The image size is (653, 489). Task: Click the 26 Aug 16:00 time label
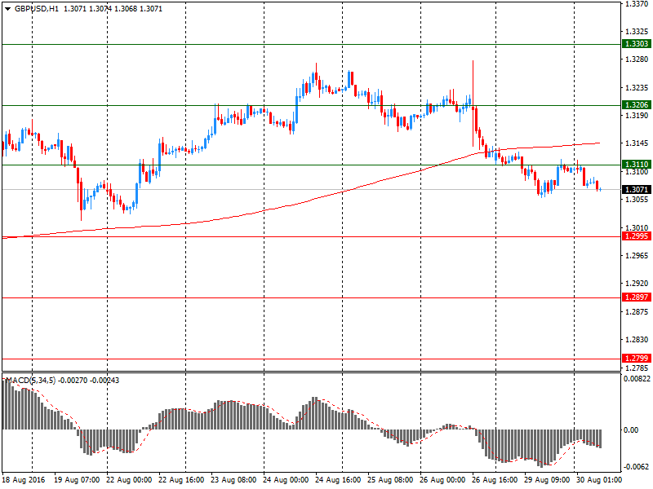(495, 480)
